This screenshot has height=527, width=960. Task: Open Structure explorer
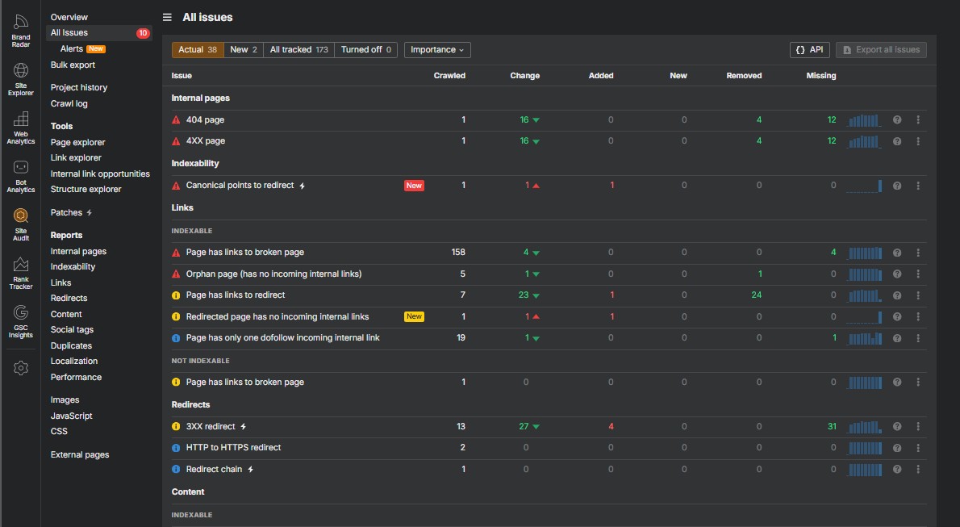(x=86, y=189)
